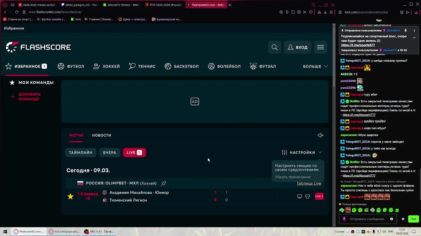Open the Таблица Live link
The image size is (421, 236).
coord(309,183)
